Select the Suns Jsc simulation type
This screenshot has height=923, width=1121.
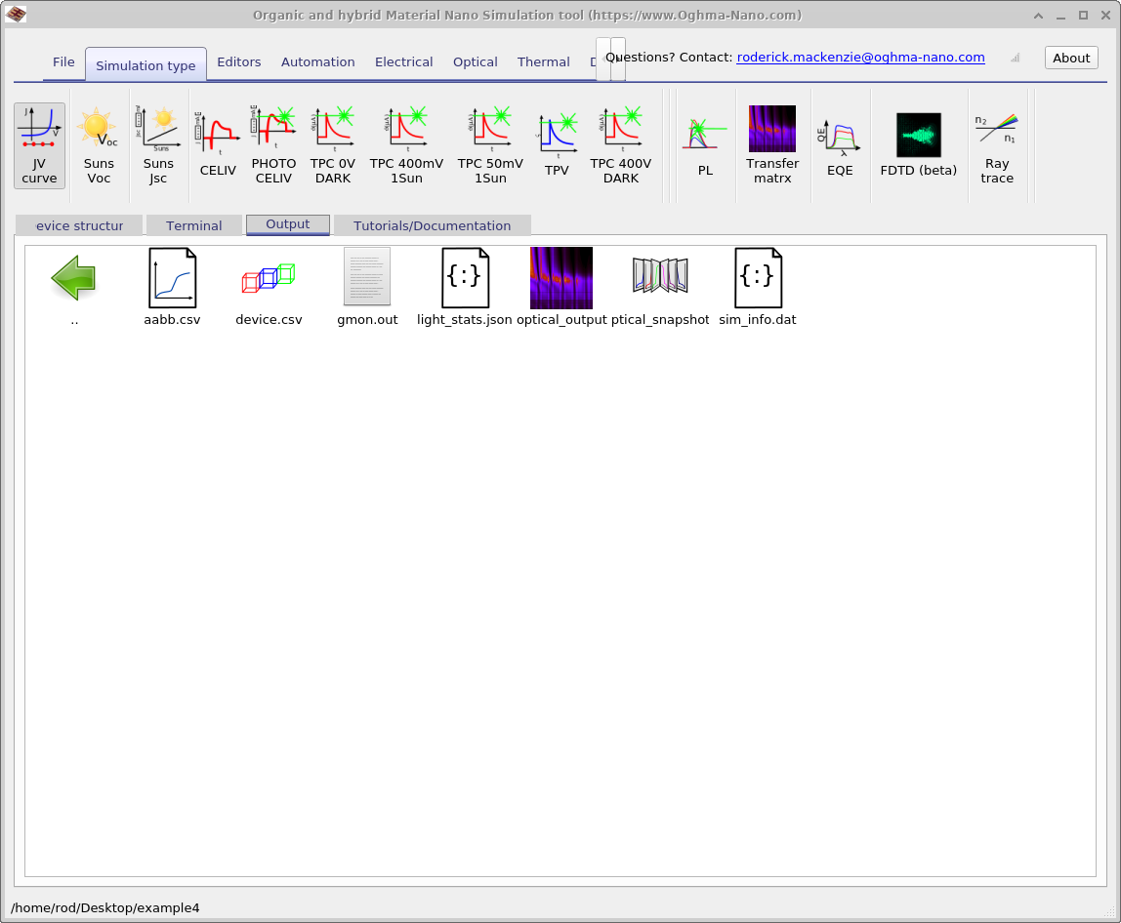[x=158, y=144]
